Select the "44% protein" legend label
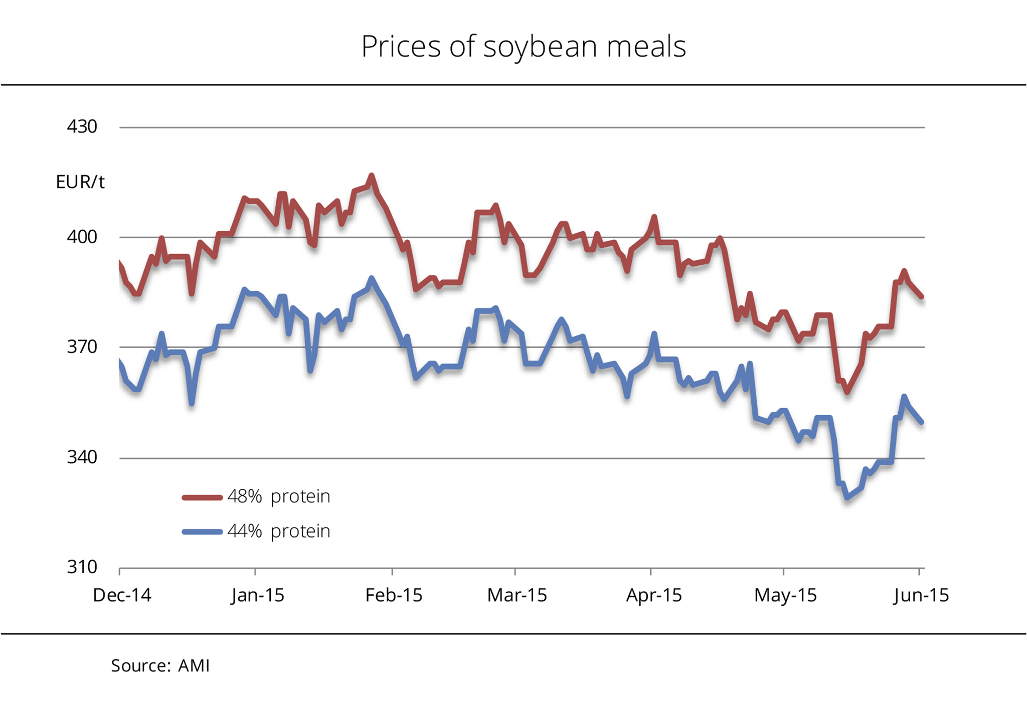Viewport: 1027px width, 702px height. [279, 531]
